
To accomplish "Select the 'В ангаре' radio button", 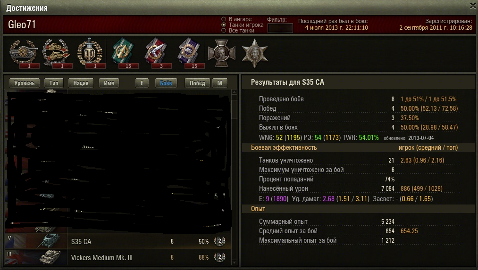I will [x=224, y=19].
